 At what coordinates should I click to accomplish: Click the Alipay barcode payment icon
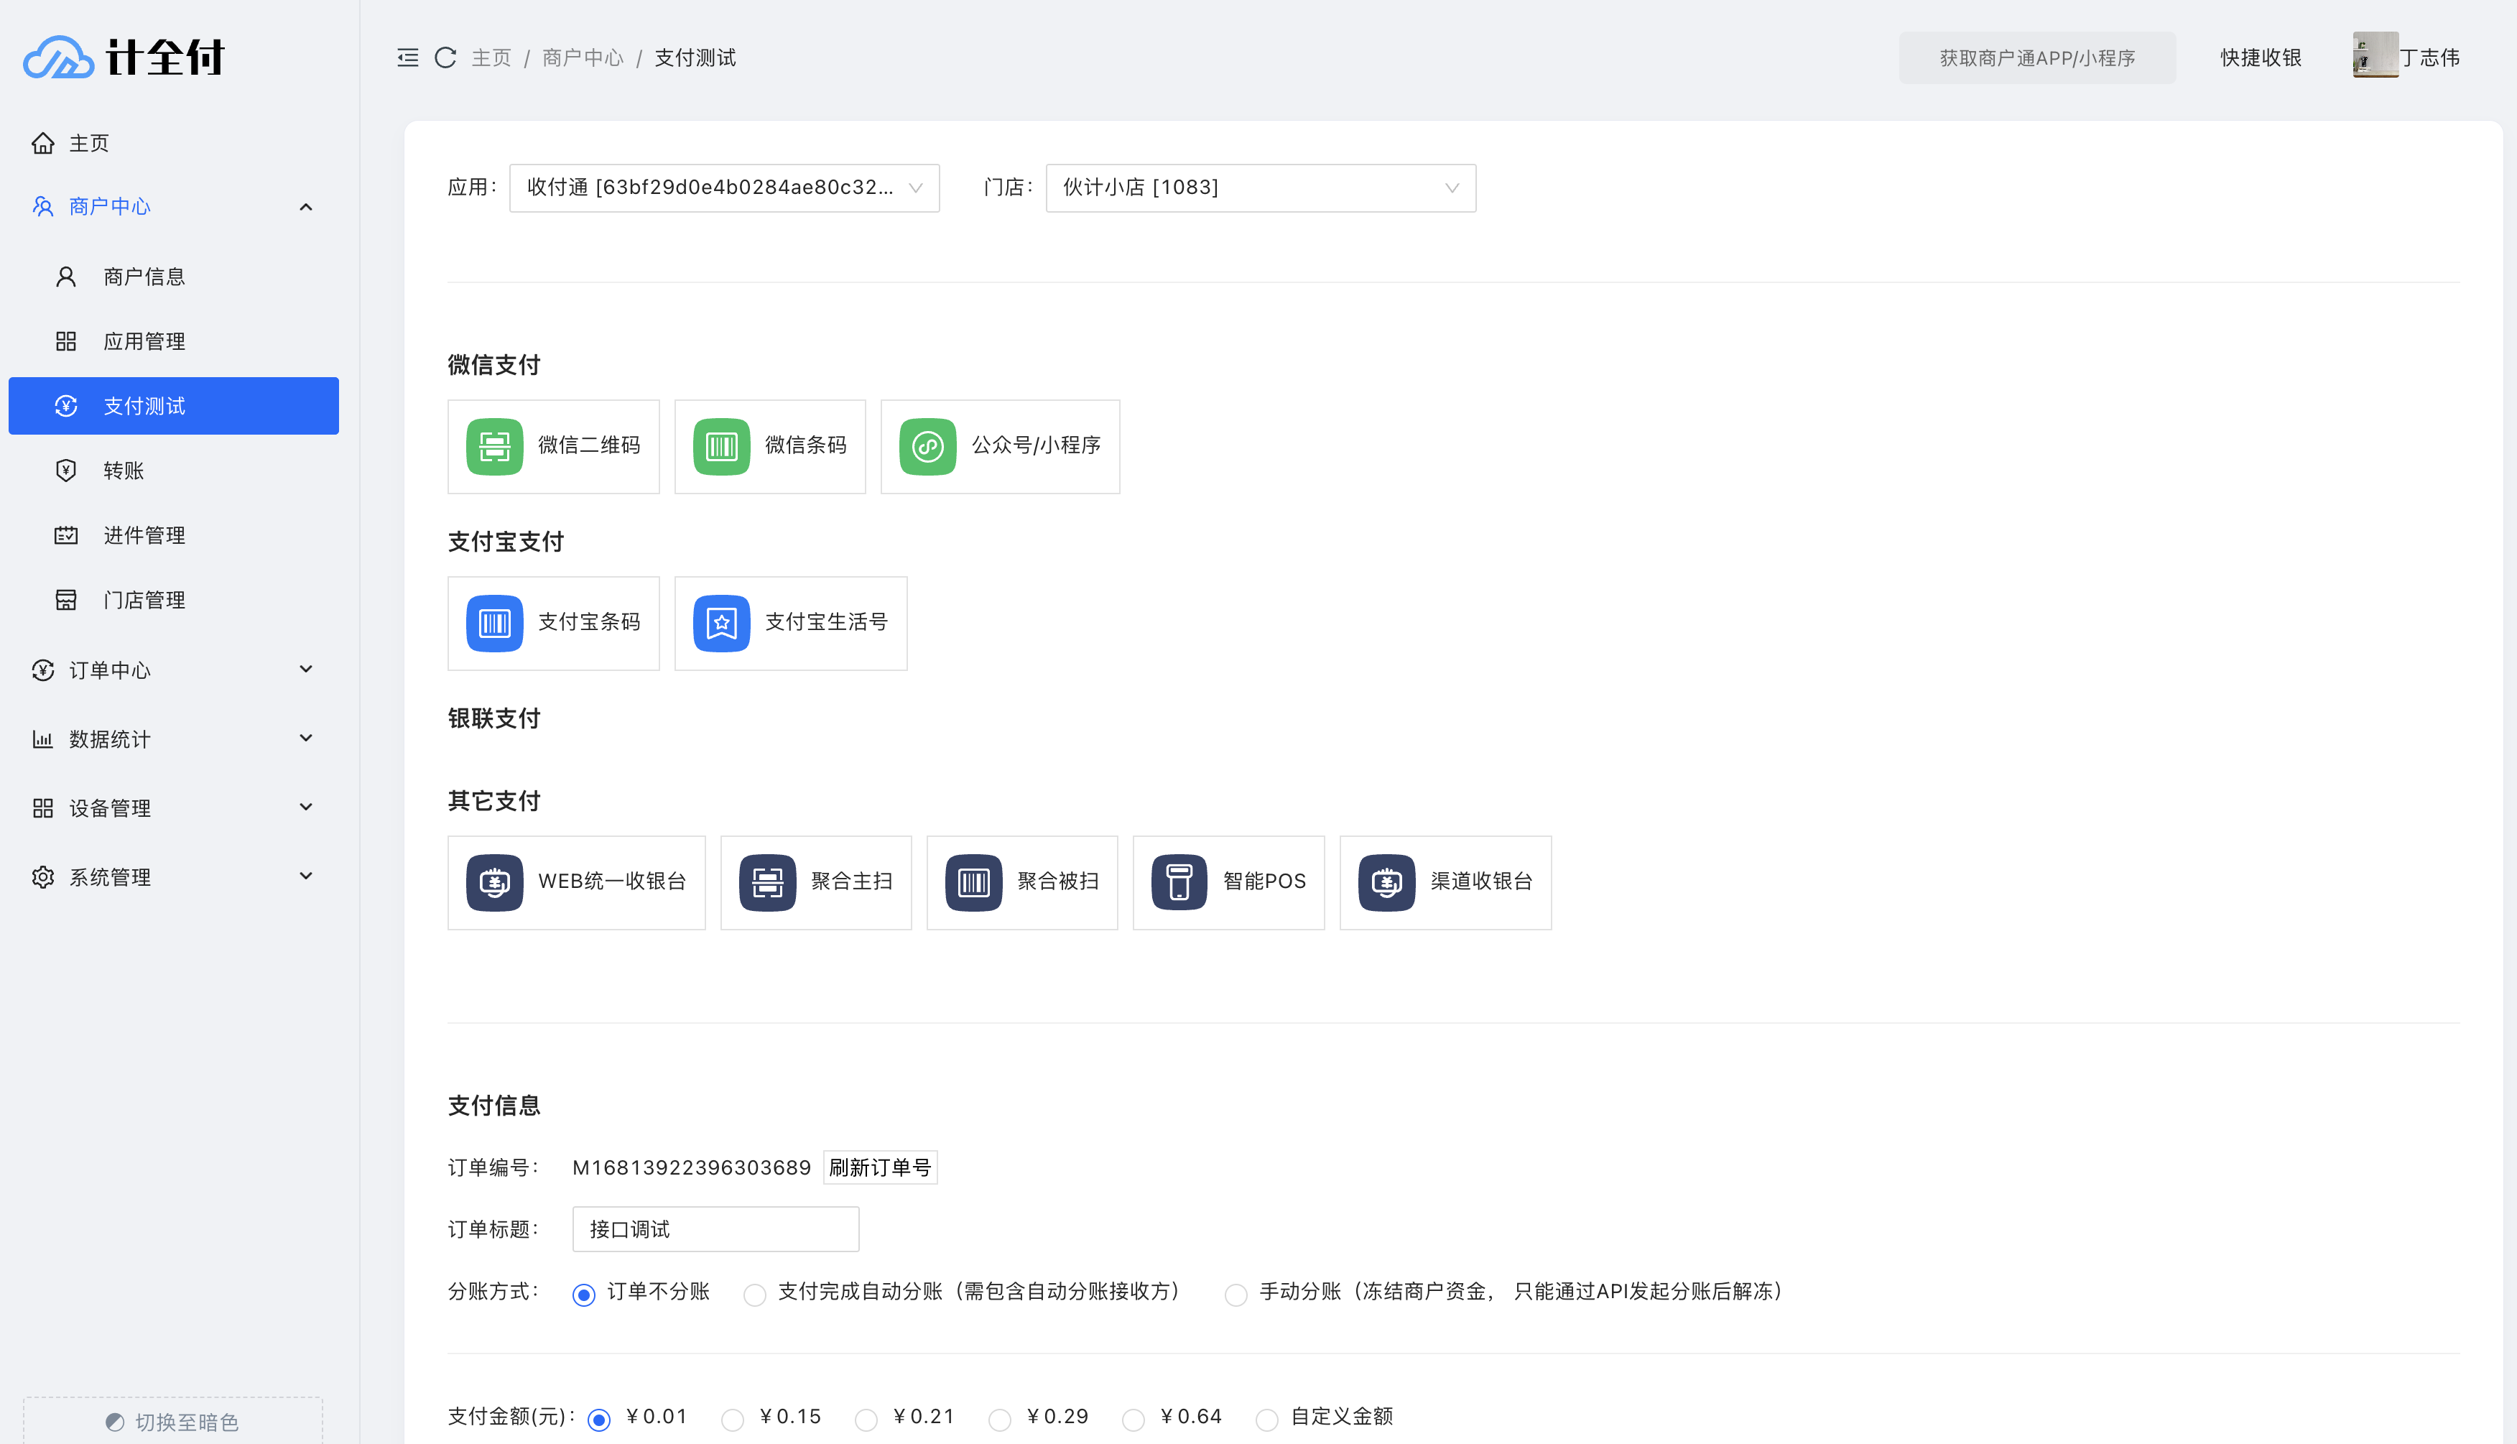point(493,623)
